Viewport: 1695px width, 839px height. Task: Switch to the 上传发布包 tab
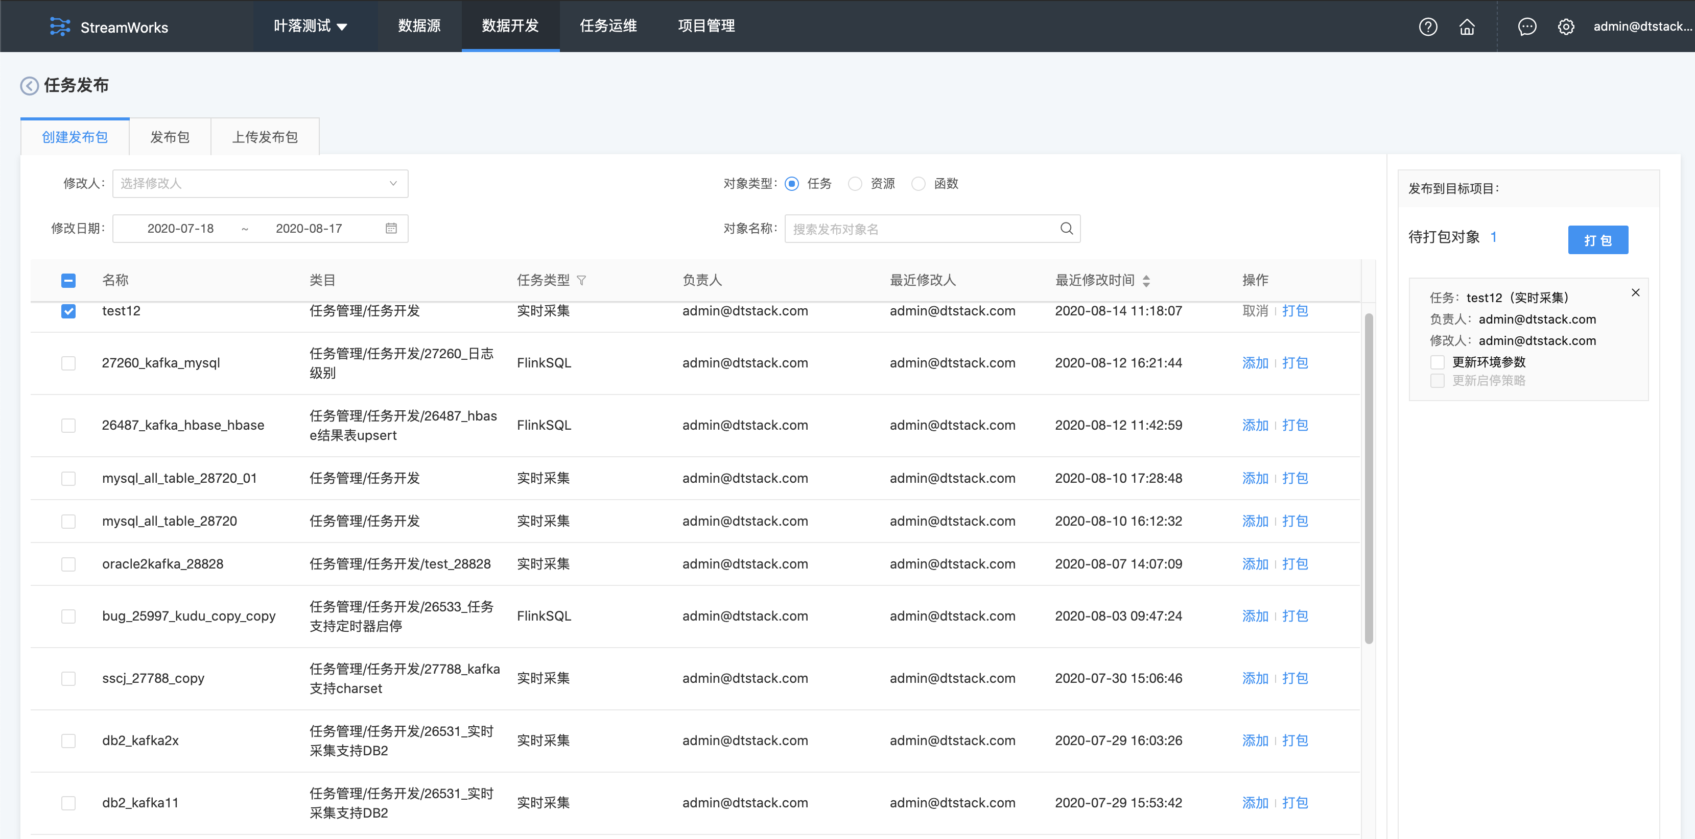[x=265, y=137]
